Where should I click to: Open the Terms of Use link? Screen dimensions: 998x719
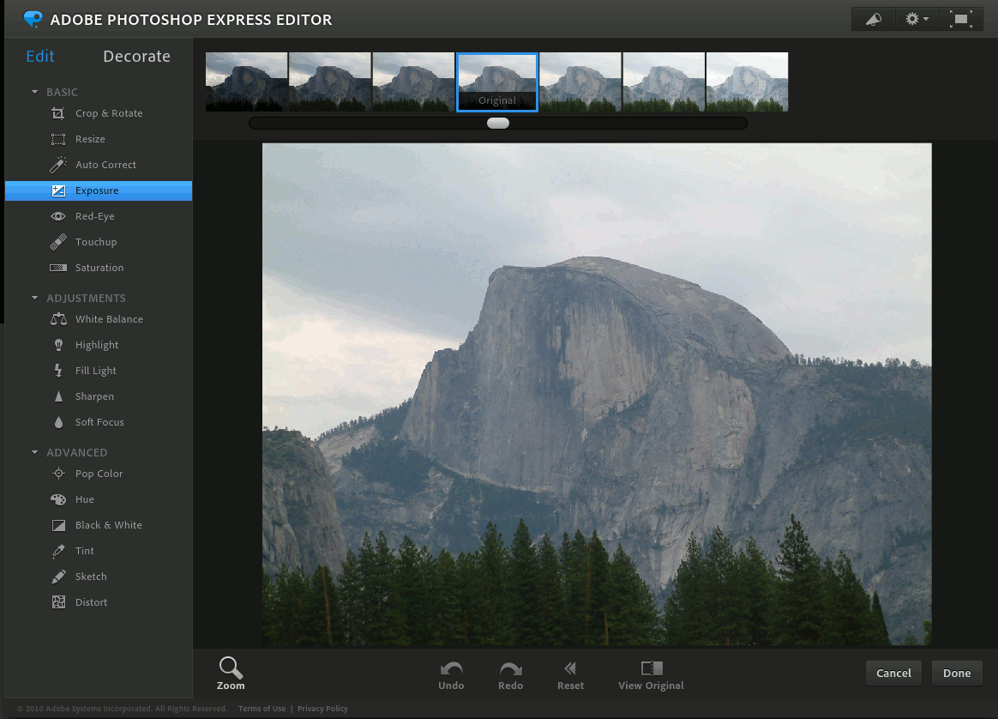coord(262,708)
